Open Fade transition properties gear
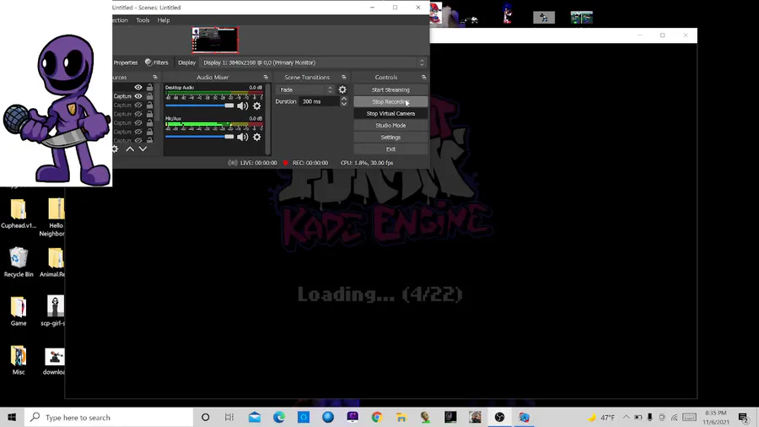This screenshot has width=759, height=427. point(342,89)
